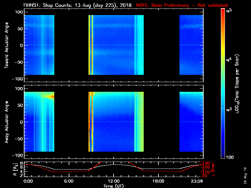
Task: Click the red 'NOTE: Data Preliminary' warning text
Action: [182, 5]
